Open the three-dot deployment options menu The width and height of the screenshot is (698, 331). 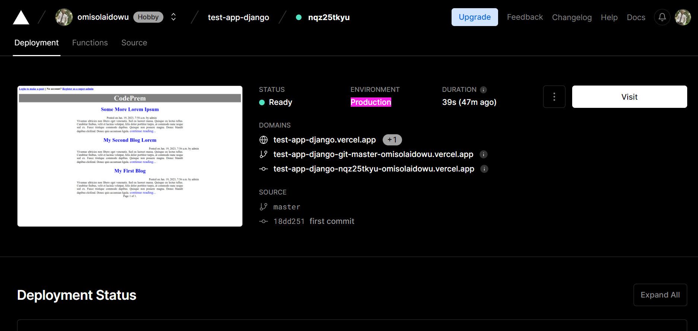pos(554,97)
